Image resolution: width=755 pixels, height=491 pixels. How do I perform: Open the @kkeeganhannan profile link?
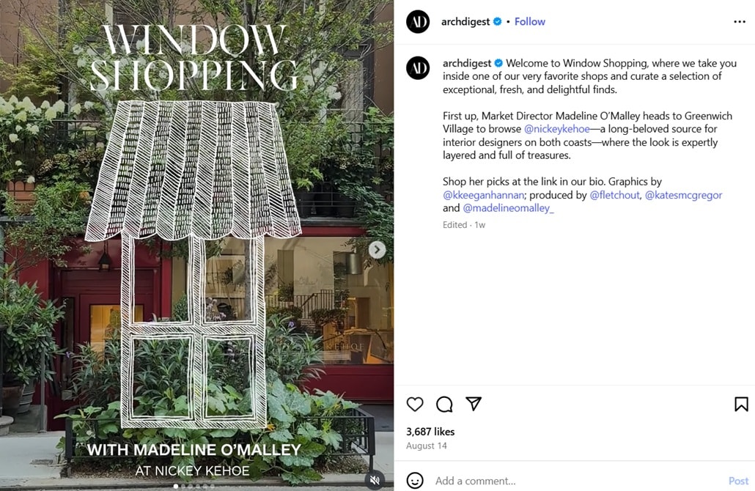484,195
